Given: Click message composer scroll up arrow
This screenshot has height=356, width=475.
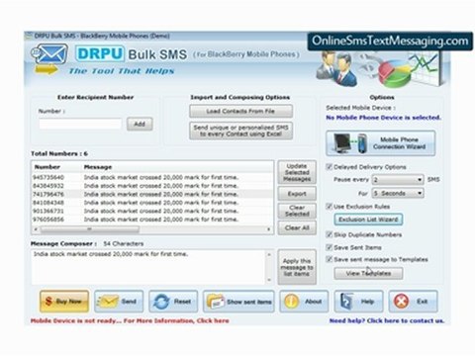Looking at the screenshot, I should click(269, 254).
